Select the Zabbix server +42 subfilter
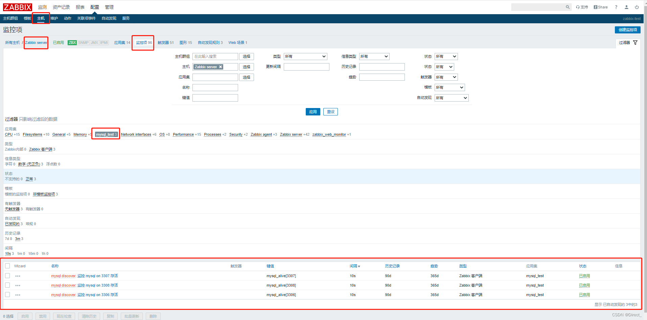 [x=291, y=134]
